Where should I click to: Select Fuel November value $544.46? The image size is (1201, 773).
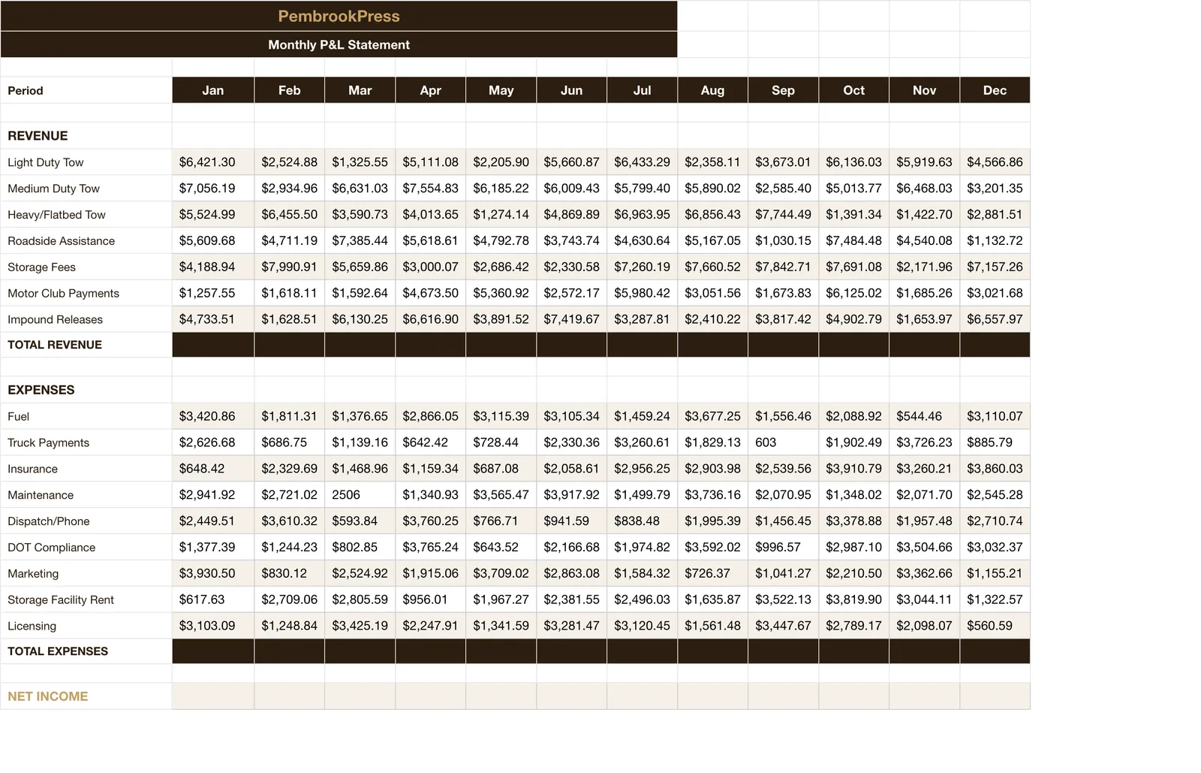pos(924,416)
